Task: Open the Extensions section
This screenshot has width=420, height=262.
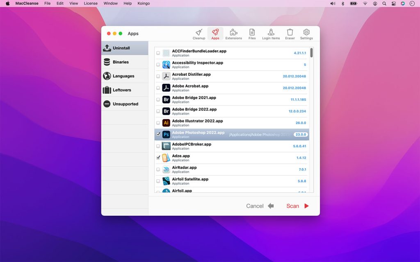Action: [233, 34]
